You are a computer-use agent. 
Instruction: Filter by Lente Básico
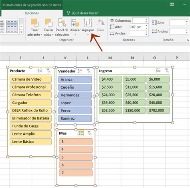click(30, 142)
